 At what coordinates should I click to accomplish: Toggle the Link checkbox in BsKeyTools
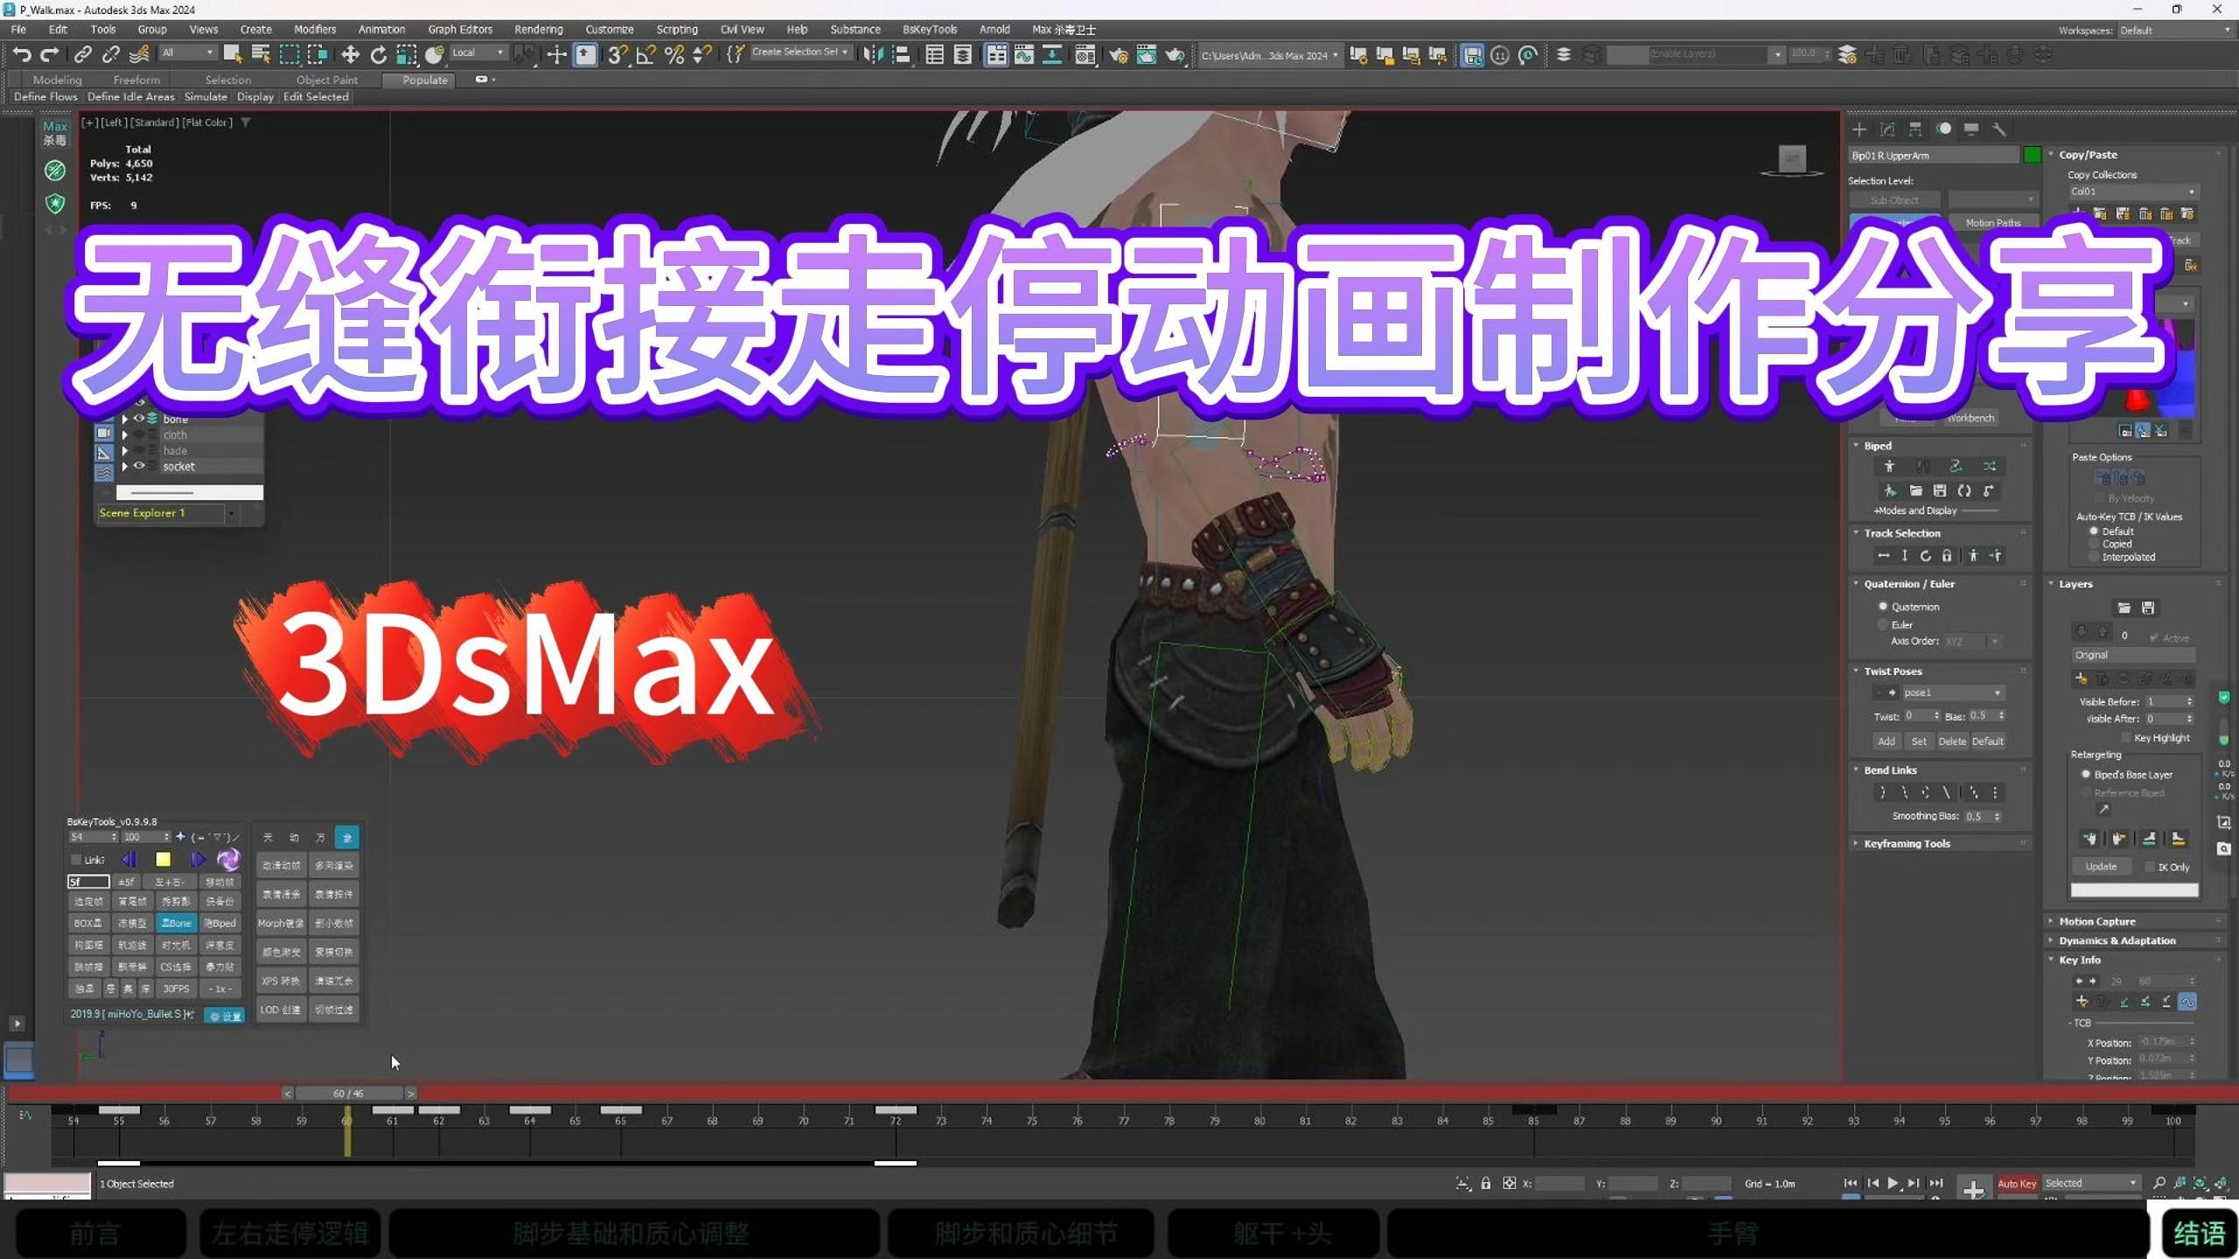click(x=76, y=859)
